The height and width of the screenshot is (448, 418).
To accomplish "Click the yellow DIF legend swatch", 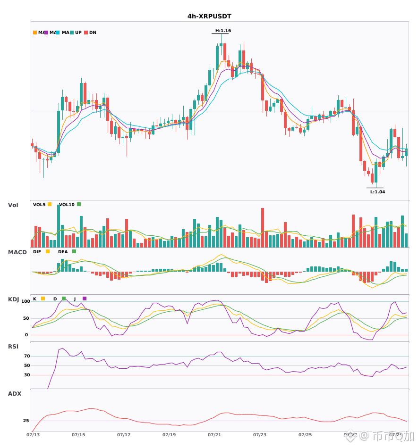I will click(x=48, y=251).
